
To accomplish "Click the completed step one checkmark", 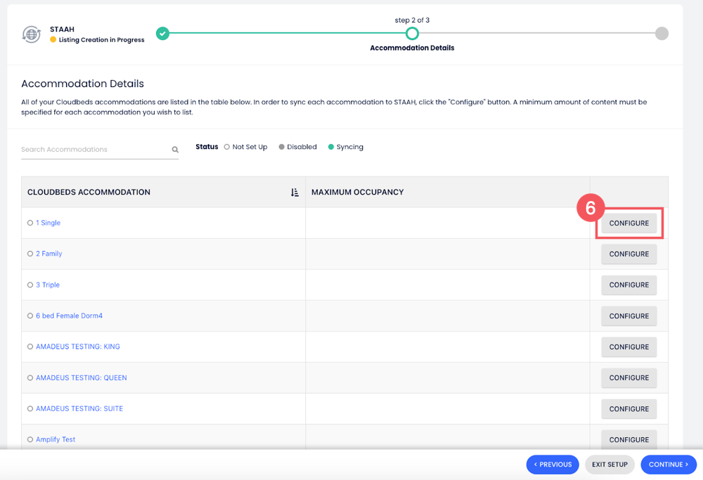I will [x=163, y=34].
